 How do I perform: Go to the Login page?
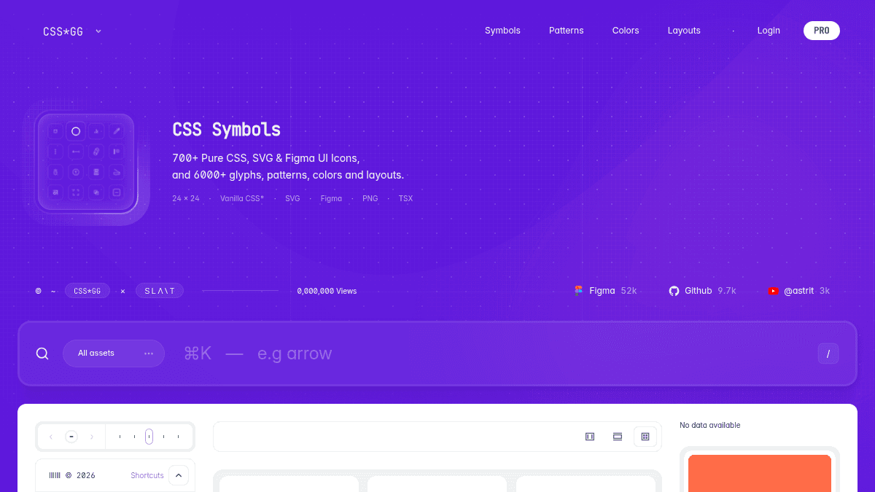pyautogui.click(x=769, y=31)
